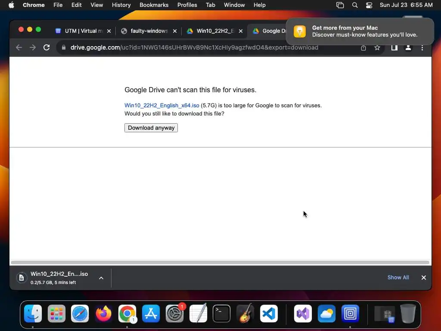Viewport: 441px width, 331px height.
Task: Go forward in browser history
Action: click(x=33, y=47)
